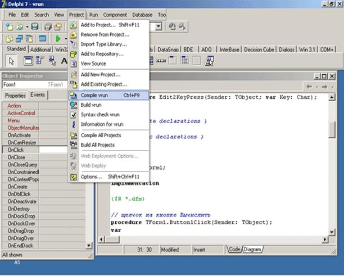Select the PopupMenu component in palette
The height and width of the screenshot is (276, 344).
pyautogui.click(x=52, y=61)
